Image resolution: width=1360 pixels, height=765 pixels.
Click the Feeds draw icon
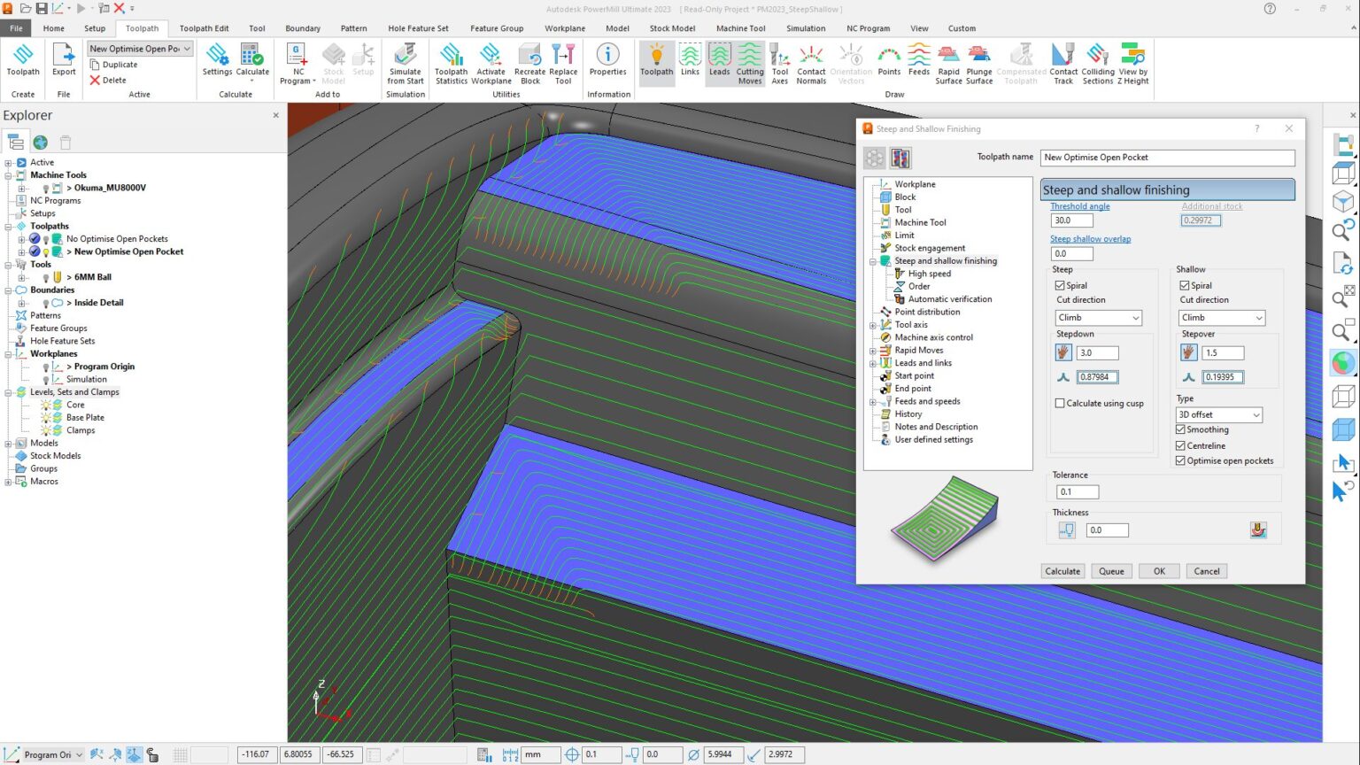919,59
